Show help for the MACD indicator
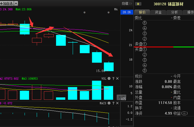 (x=113, y=103)
